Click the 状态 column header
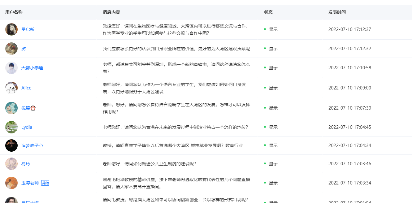Viewport: 412px width, 208px height. [x=268, y=12]
